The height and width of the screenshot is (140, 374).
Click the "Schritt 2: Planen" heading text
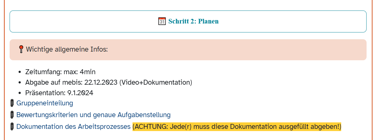(x=193, y=21)
